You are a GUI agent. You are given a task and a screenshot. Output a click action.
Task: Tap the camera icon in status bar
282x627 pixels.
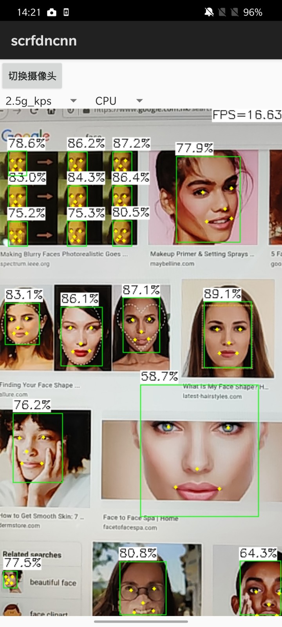pos(52,12)
